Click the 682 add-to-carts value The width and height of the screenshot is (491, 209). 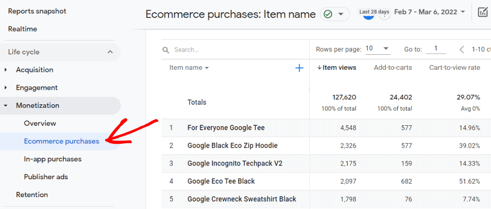click(x=407, y=181)
